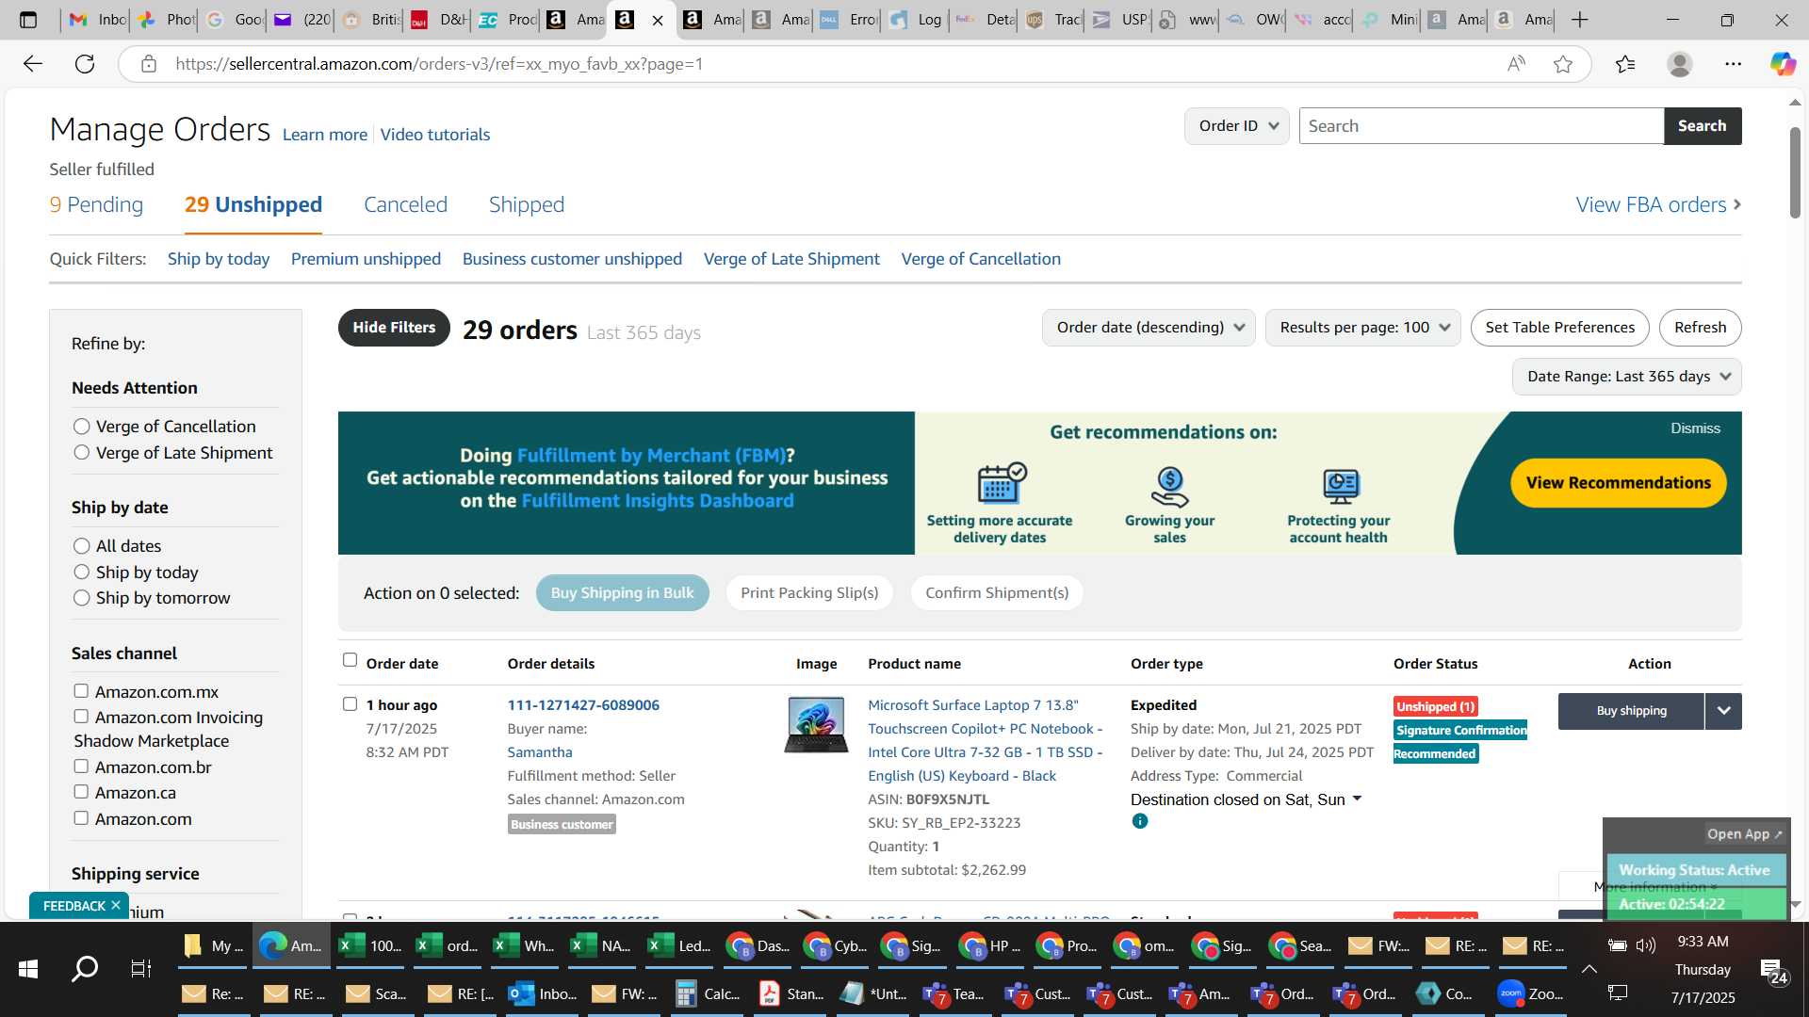
Task: Check Amazon.com Invoicing Shadow Marketplace
Action: 81,717
